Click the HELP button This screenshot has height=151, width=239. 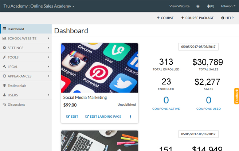coord(227,18)
